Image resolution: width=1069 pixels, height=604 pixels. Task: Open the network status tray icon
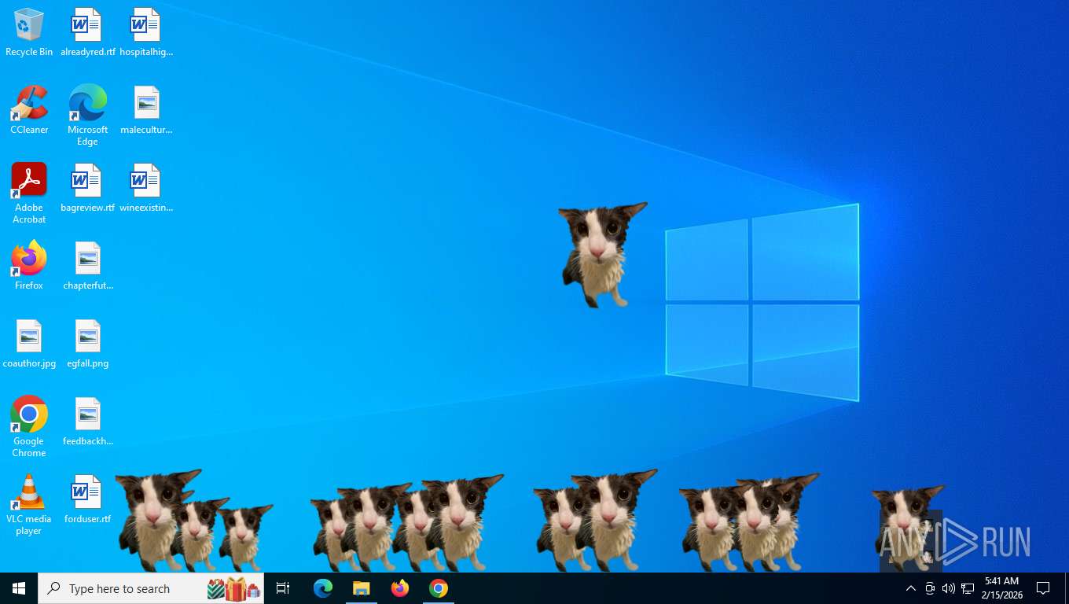pyautogui.click(x=968, y=588)
